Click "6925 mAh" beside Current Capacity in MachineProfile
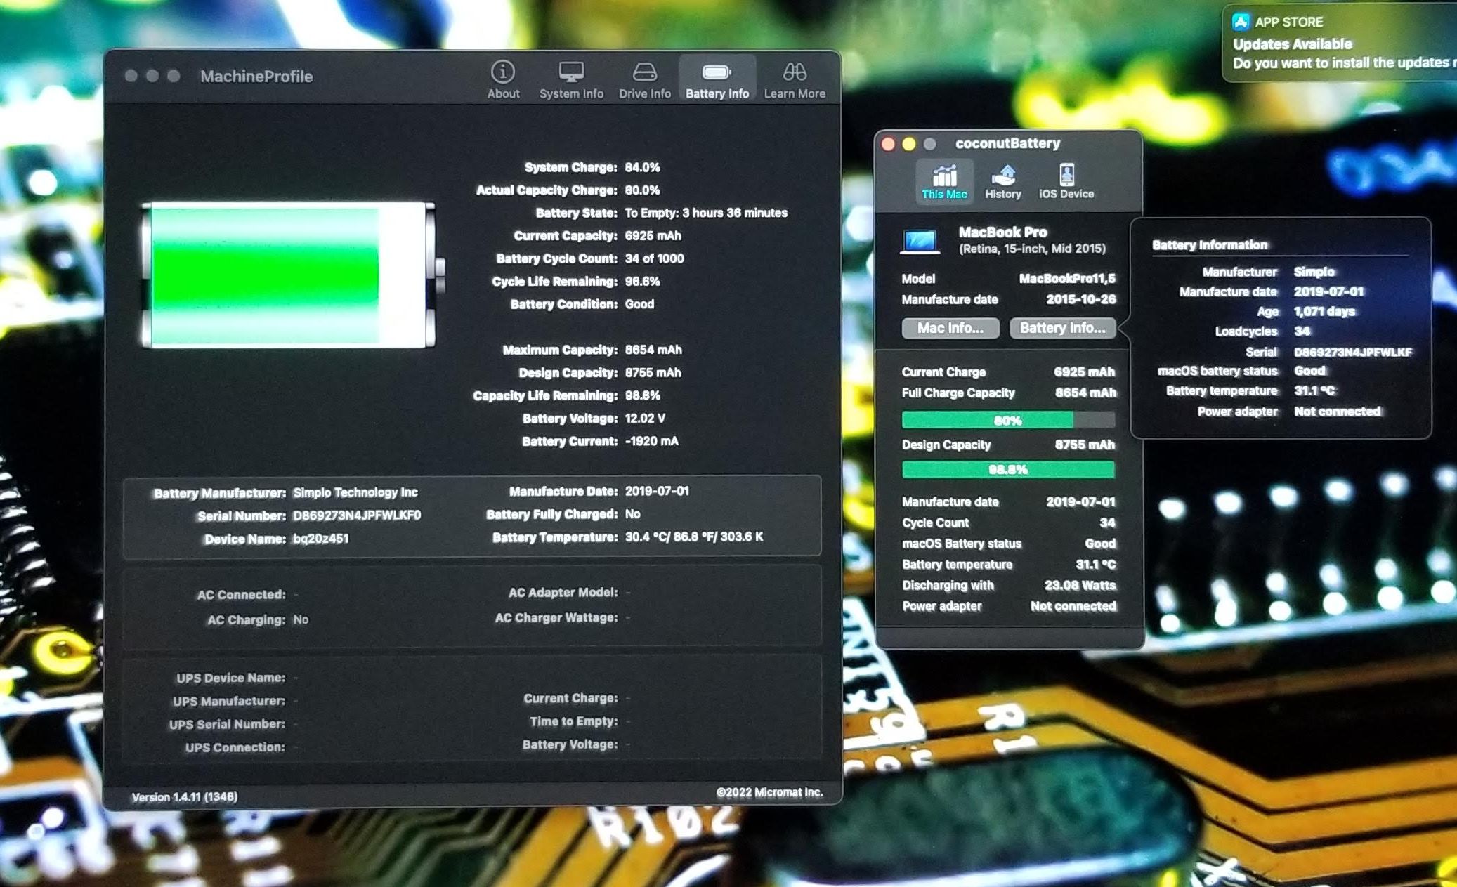1457x887 pixels. [653, 236]
